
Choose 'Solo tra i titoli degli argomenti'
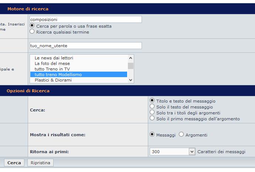pyautogui.click(x=152, y=113)
